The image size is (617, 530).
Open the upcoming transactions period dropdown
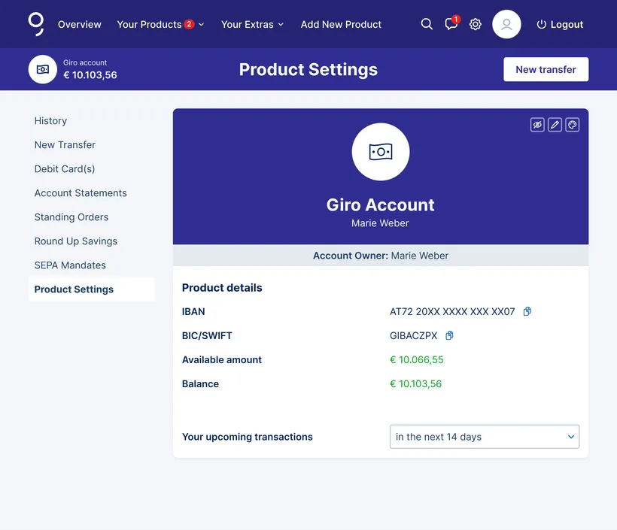click(484, 437)
